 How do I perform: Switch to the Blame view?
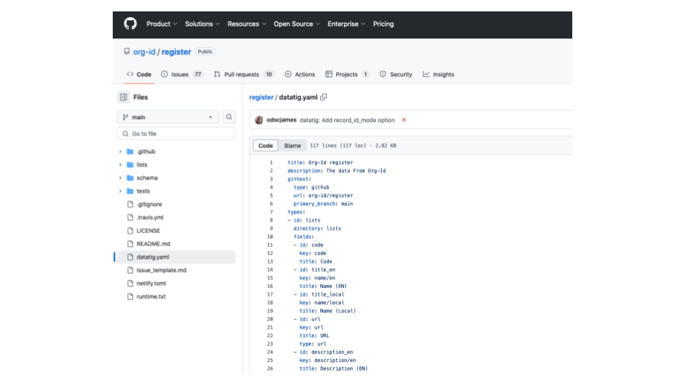[293, 145]
